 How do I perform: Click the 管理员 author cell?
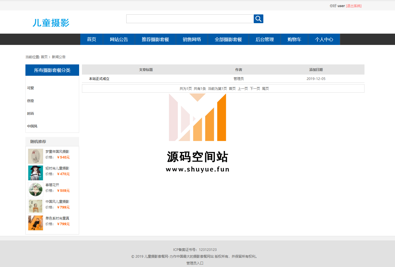click(x=239, y=79)
